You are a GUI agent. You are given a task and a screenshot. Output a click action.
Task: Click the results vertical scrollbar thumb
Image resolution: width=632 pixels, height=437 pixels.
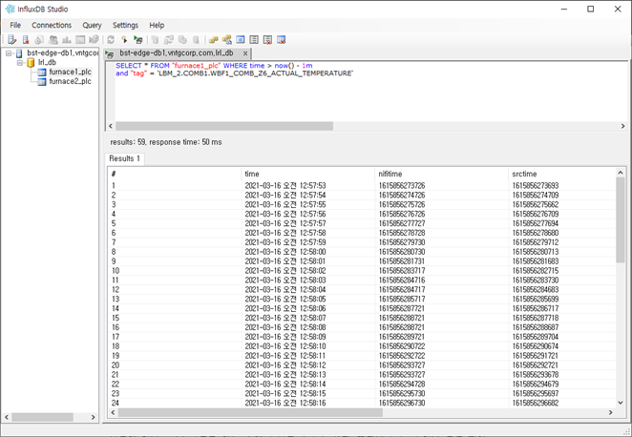click(x=621, y=220)
